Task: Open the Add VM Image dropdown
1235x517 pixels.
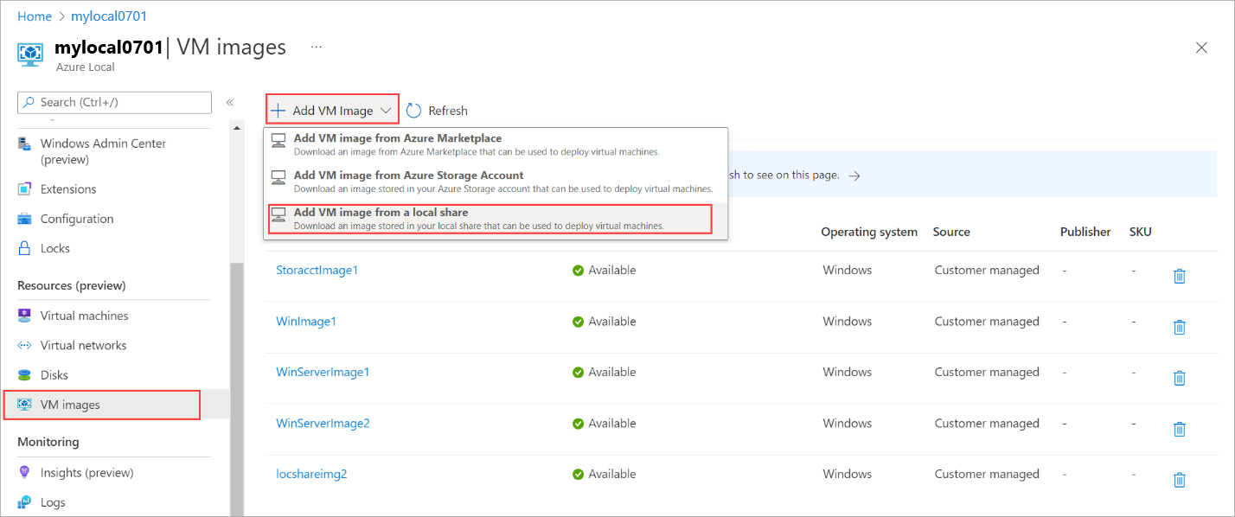Action: tap(332, 111)
